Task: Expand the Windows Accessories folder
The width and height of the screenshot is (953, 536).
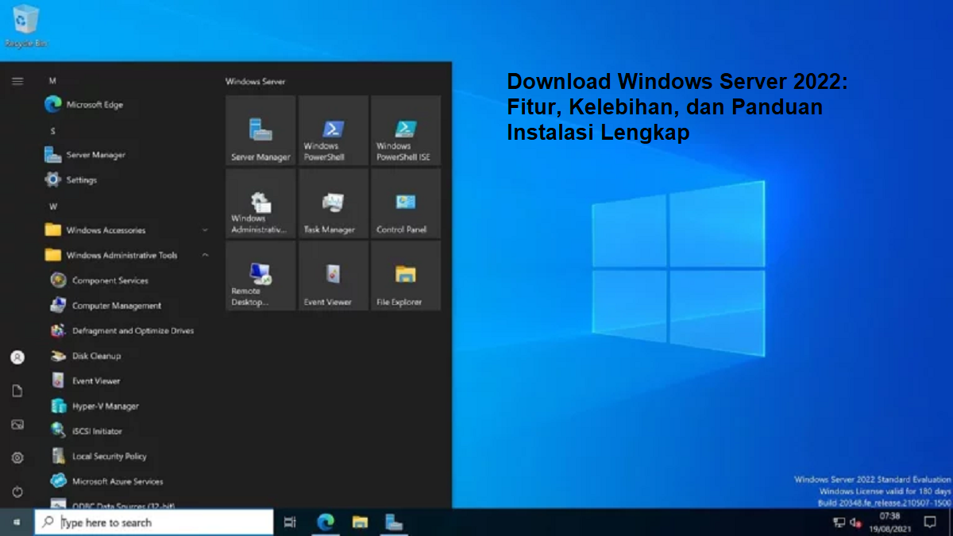Action: pos(107,229)
